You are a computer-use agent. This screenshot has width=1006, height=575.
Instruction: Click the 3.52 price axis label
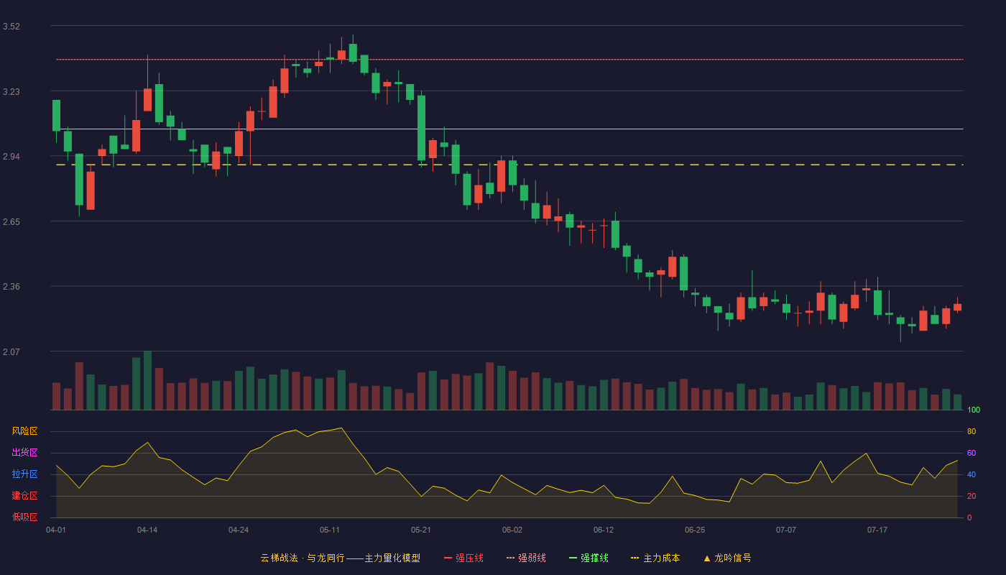tap(11, 27)
